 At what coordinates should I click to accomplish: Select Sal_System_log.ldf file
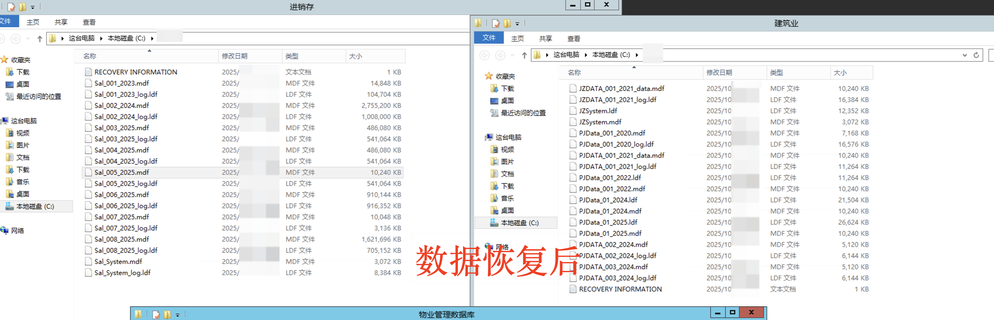(x=122, y=272)
